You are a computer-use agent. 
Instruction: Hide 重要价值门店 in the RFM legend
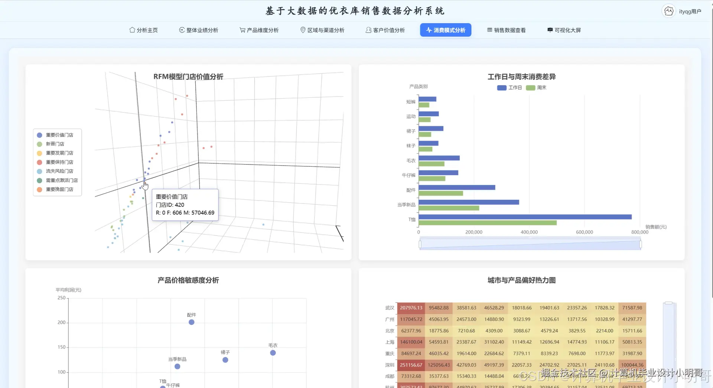[59, 135]
